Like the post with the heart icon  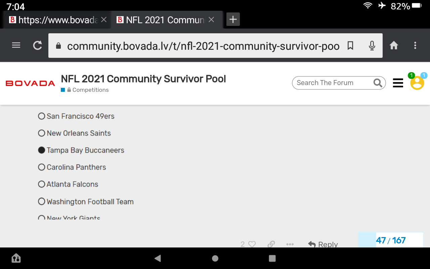click(252, 244)
